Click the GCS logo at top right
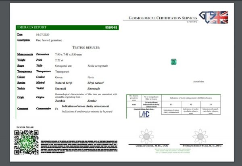Viewport: 242px width, 166px height. [206, 19]
